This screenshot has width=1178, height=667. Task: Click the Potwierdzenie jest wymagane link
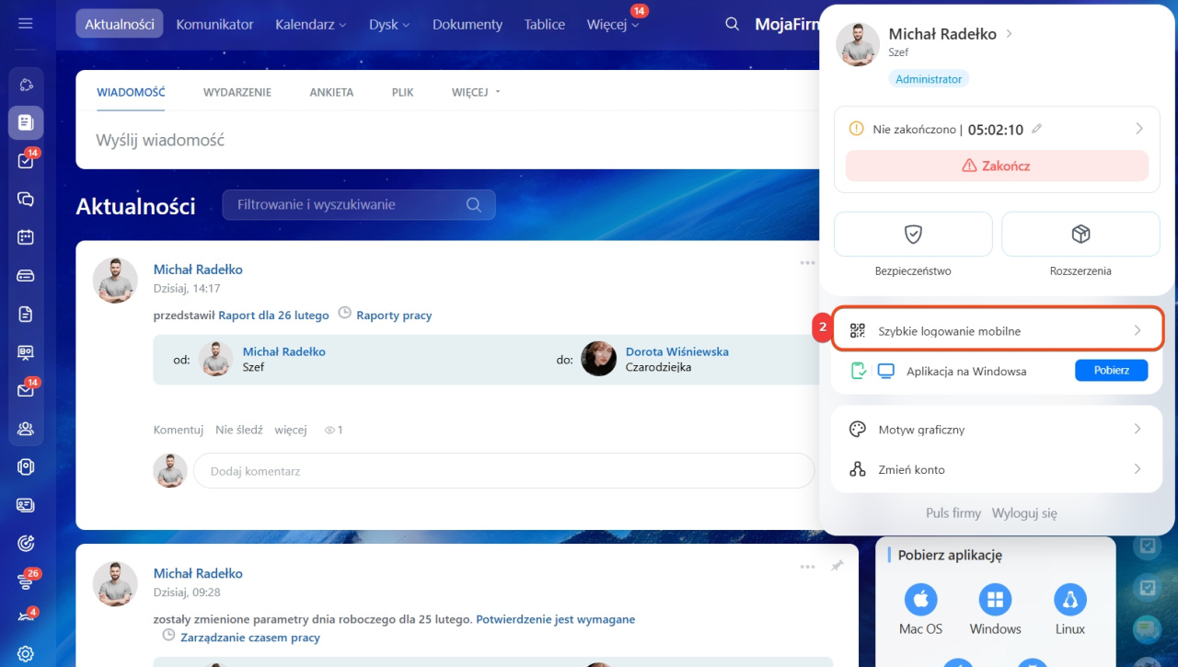(555, 619)
